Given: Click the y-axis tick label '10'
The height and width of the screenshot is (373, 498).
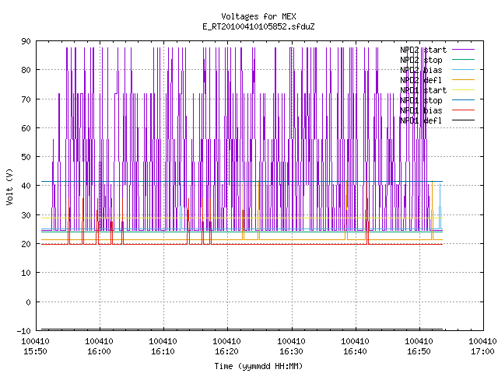Looking at the screenshot, I should pyautogui.click(x=26, y=273).
